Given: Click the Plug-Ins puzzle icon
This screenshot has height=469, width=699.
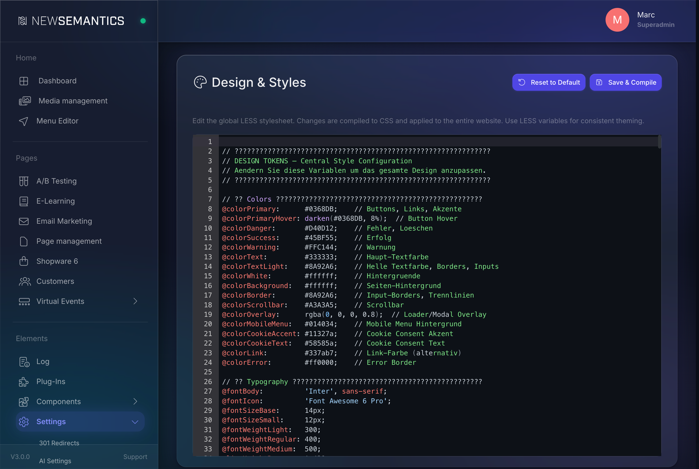Looking at the screenshot, I should pos(24,382).
